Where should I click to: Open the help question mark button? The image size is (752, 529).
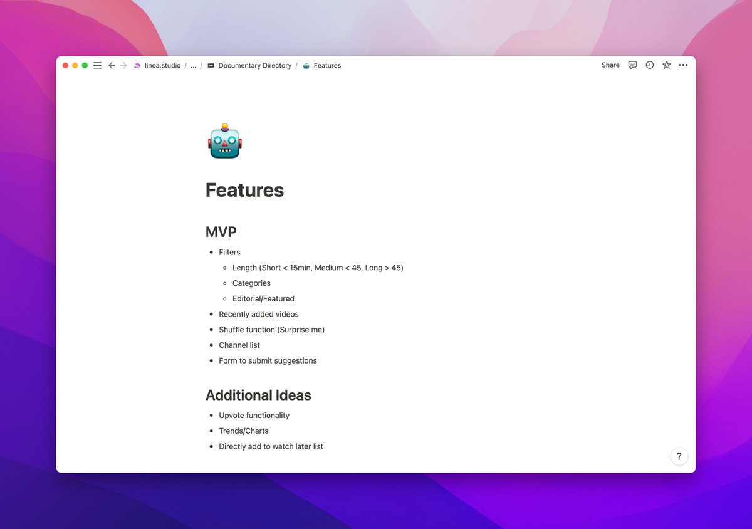[679, 456]
